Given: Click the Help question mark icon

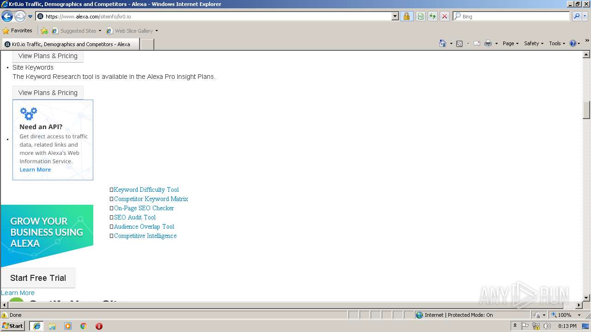Looking at the screenshot, I should tap(573, 43).
